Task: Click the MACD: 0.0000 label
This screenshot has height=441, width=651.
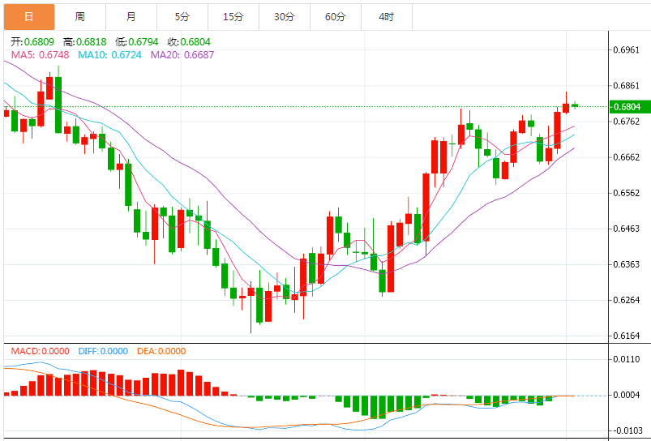Action: [41, 351]
